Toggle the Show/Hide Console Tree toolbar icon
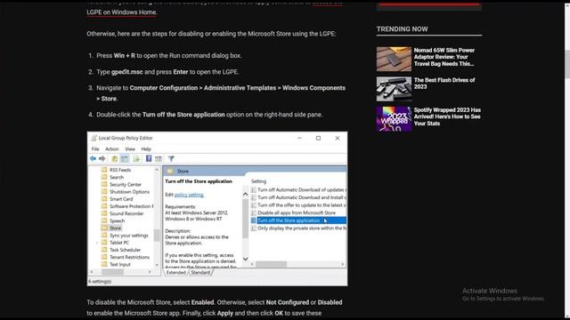Screen dimensions: 570x320 [125, 158]
